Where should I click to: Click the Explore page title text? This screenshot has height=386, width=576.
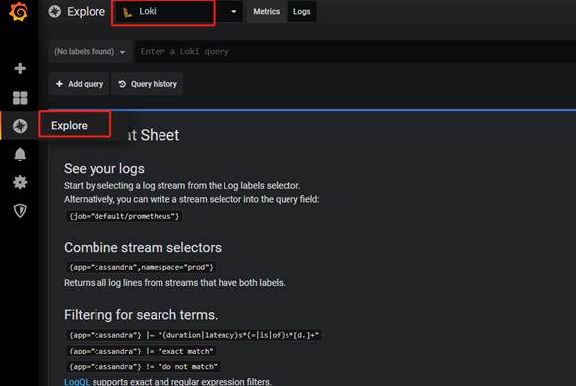point(86,12)
